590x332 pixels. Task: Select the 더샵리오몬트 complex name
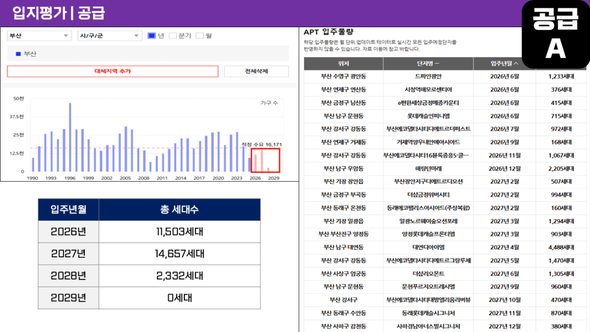coord(428,274)
